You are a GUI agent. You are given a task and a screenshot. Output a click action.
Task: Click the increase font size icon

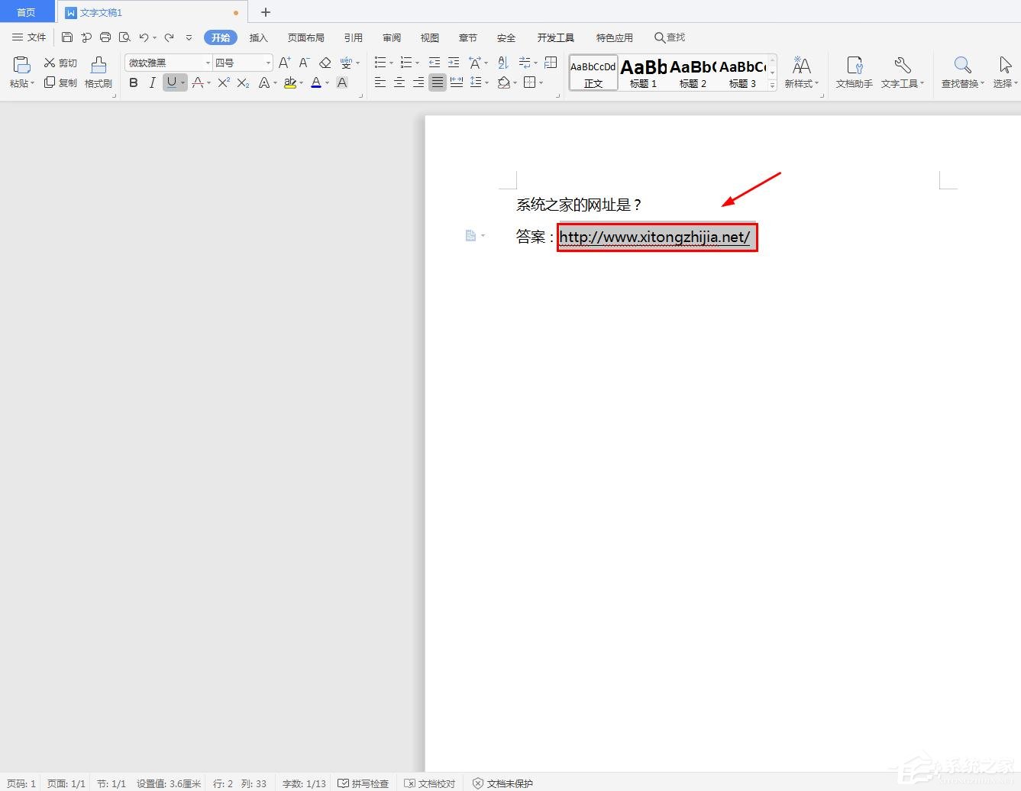[284, 63]
